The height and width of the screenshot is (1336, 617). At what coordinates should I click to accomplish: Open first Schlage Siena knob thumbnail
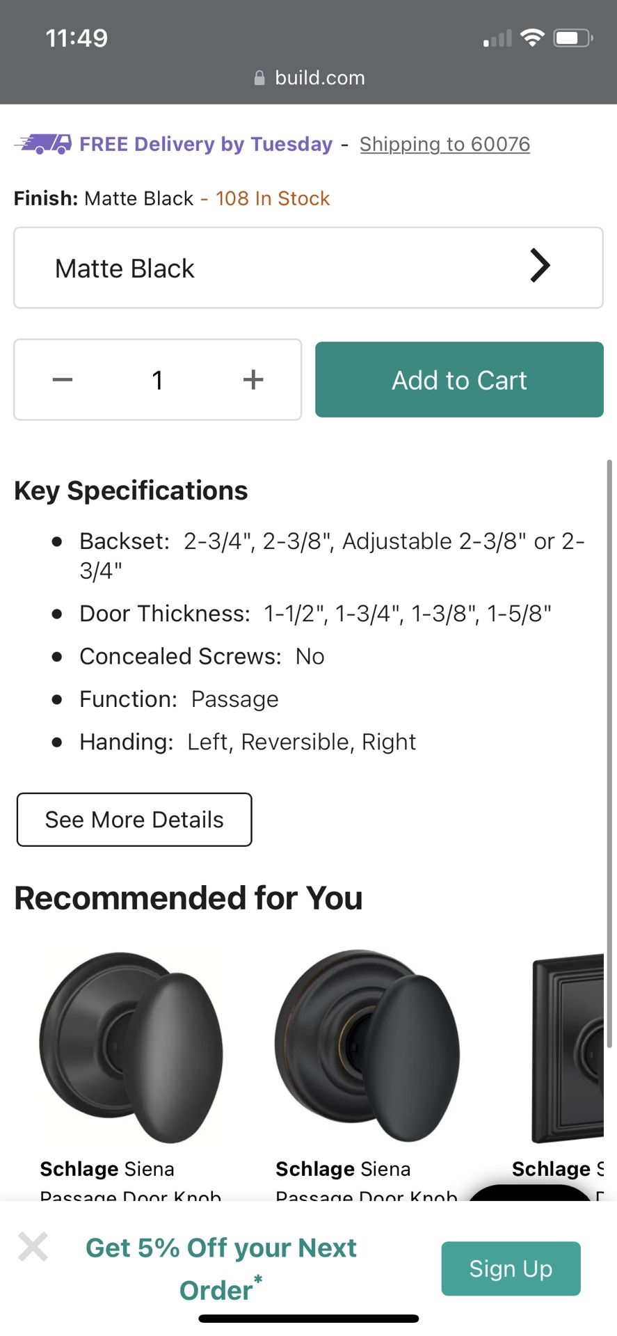tap(131, 1047)
